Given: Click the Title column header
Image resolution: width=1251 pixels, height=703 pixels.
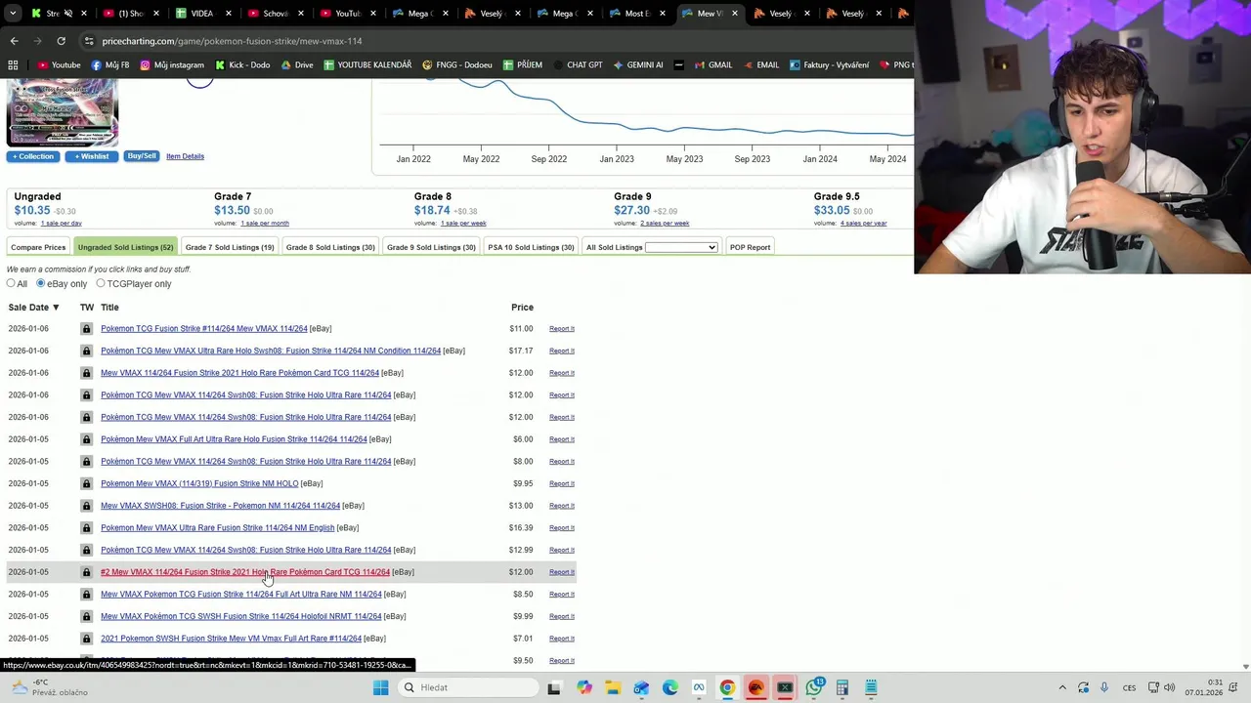Looking at the screenshot, I should 109,308.
